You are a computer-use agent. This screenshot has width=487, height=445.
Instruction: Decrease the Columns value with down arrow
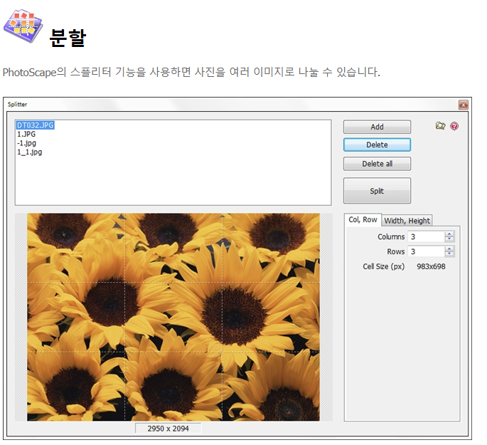pyautogui.click(x=449, y=239)
